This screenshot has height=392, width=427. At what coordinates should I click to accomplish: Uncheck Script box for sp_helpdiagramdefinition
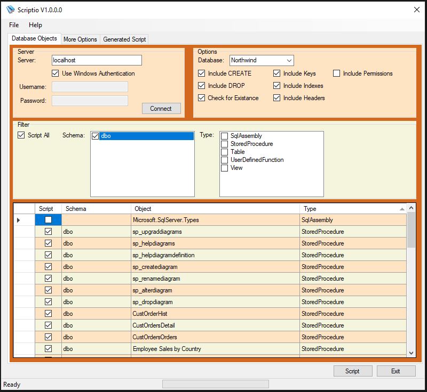(x=48, y=255)
